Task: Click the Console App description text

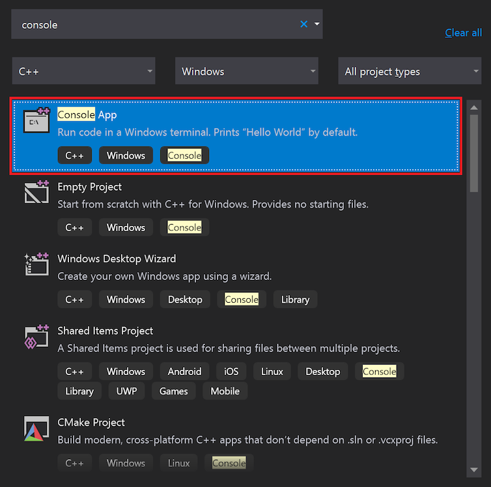Action: tap(207, 132)
